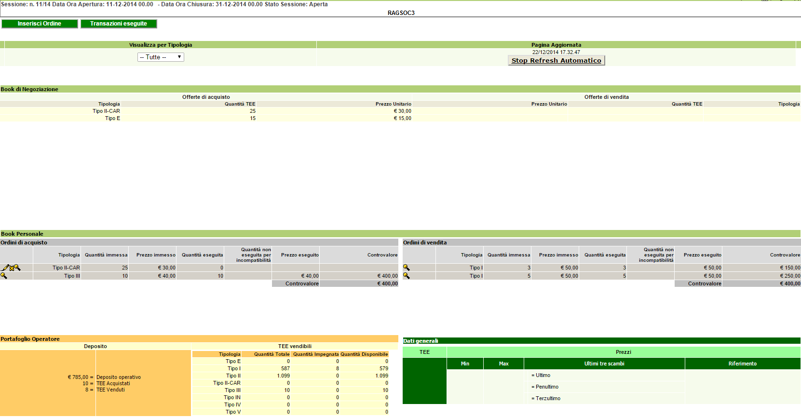Open the Visualizza per Tipologia dropdown
This screenshot has width=801, height=418.
pyautogui.click(x=161, y=57)
